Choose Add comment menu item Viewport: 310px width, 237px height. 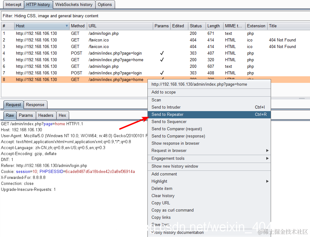click(209, 174)
